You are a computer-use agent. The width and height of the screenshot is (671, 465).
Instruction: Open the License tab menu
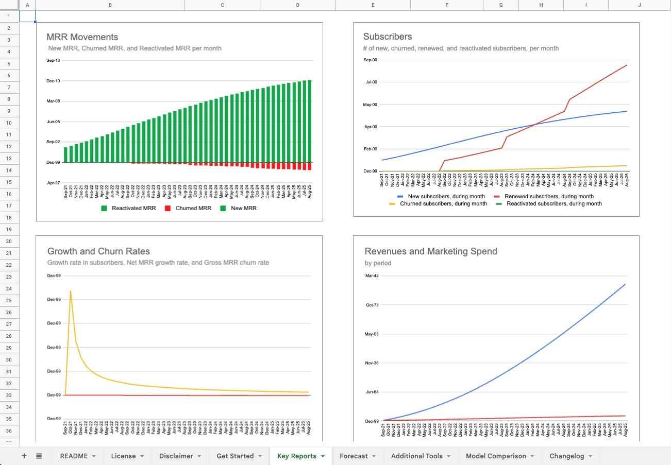[x=143, y=456]
